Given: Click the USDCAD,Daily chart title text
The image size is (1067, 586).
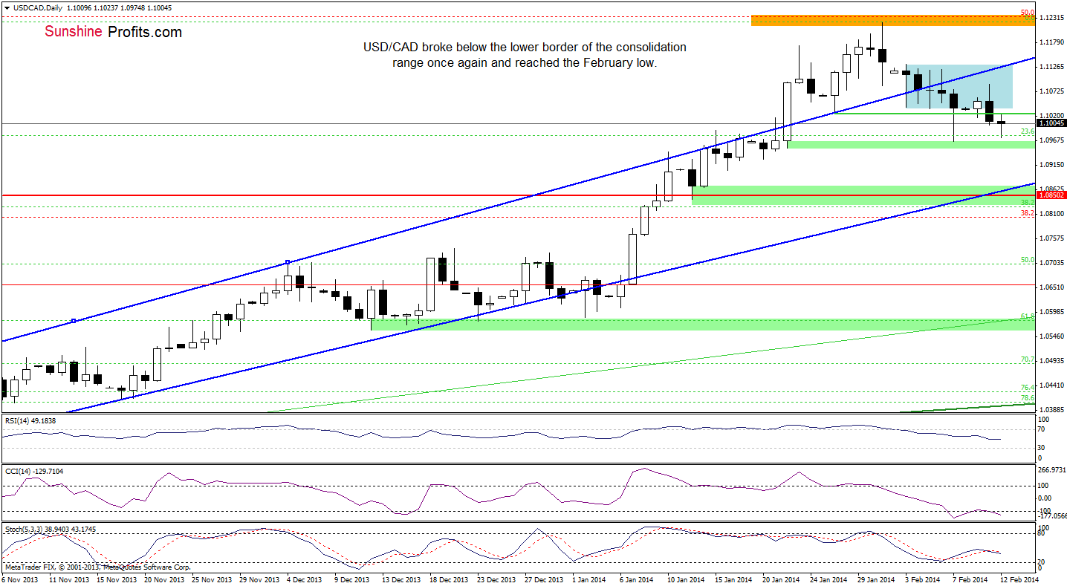Looking at the screenshot, I should (37, 7).
